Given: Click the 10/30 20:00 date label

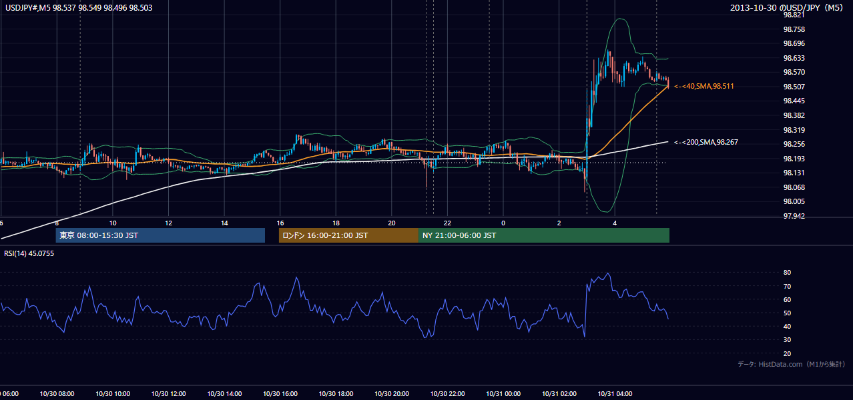Looking at the screenshot, I should coord(392,394).
